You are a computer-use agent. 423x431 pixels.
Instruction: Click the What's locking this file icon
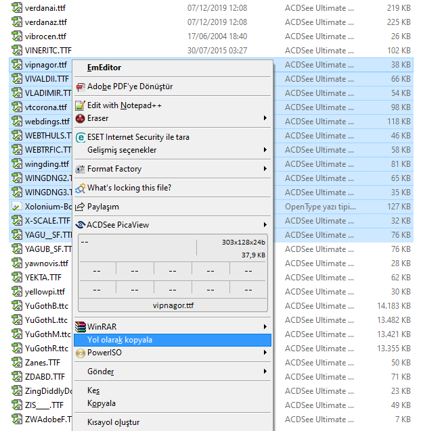(x=80, y=188)
